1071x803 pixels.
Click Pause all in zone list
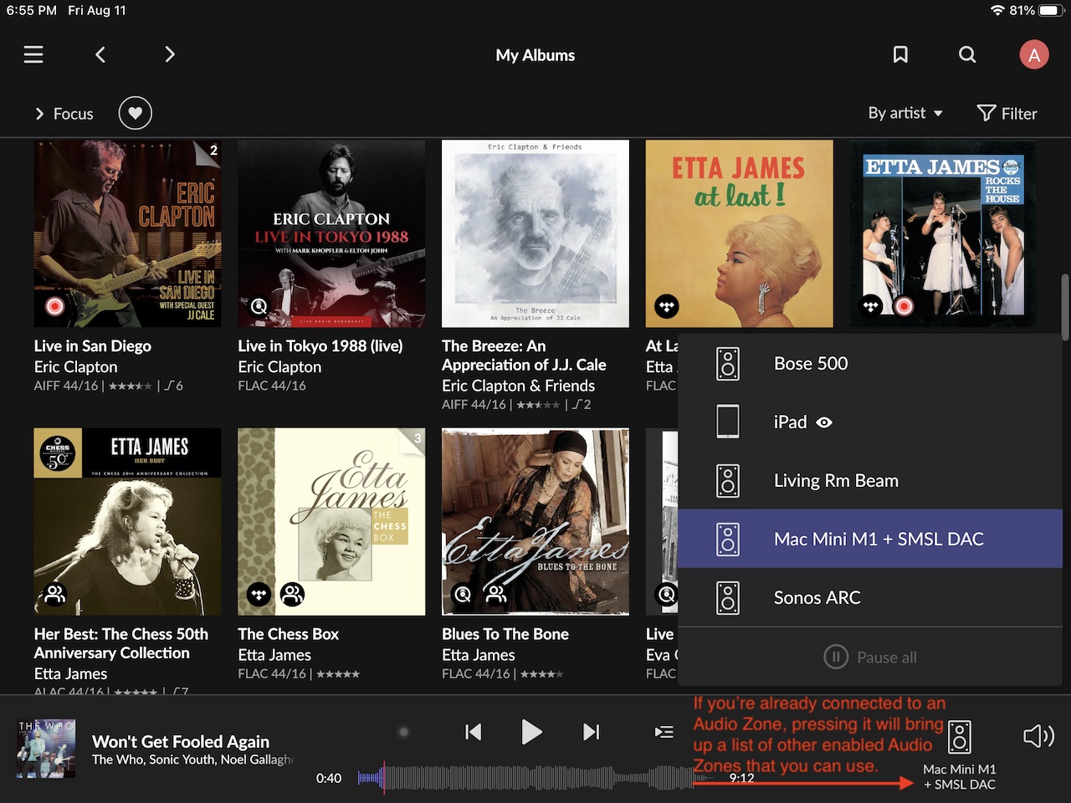(870, 657)
